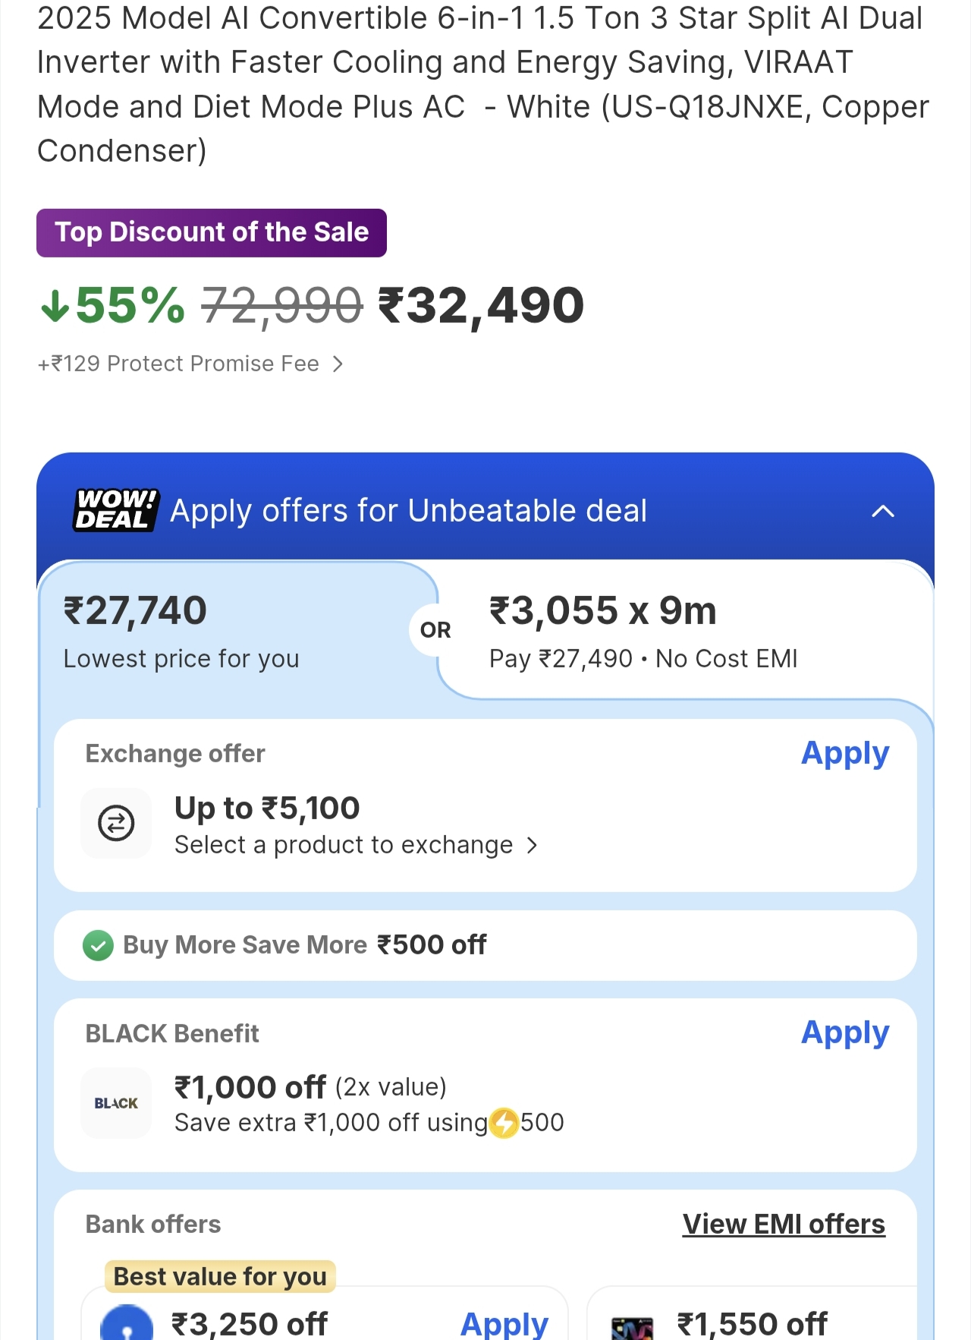Image resolution: width=971 pixels, height=1340 pixels.
Task: Open the View EMI offers link
Action: 784,1225
